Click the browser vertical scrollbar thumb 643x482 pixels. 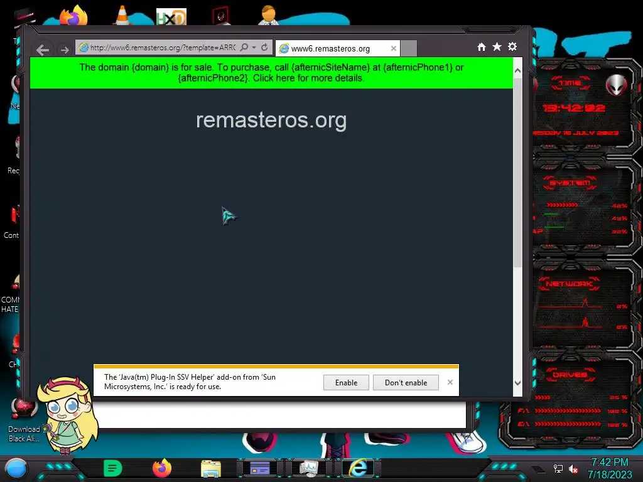point(517,172)
